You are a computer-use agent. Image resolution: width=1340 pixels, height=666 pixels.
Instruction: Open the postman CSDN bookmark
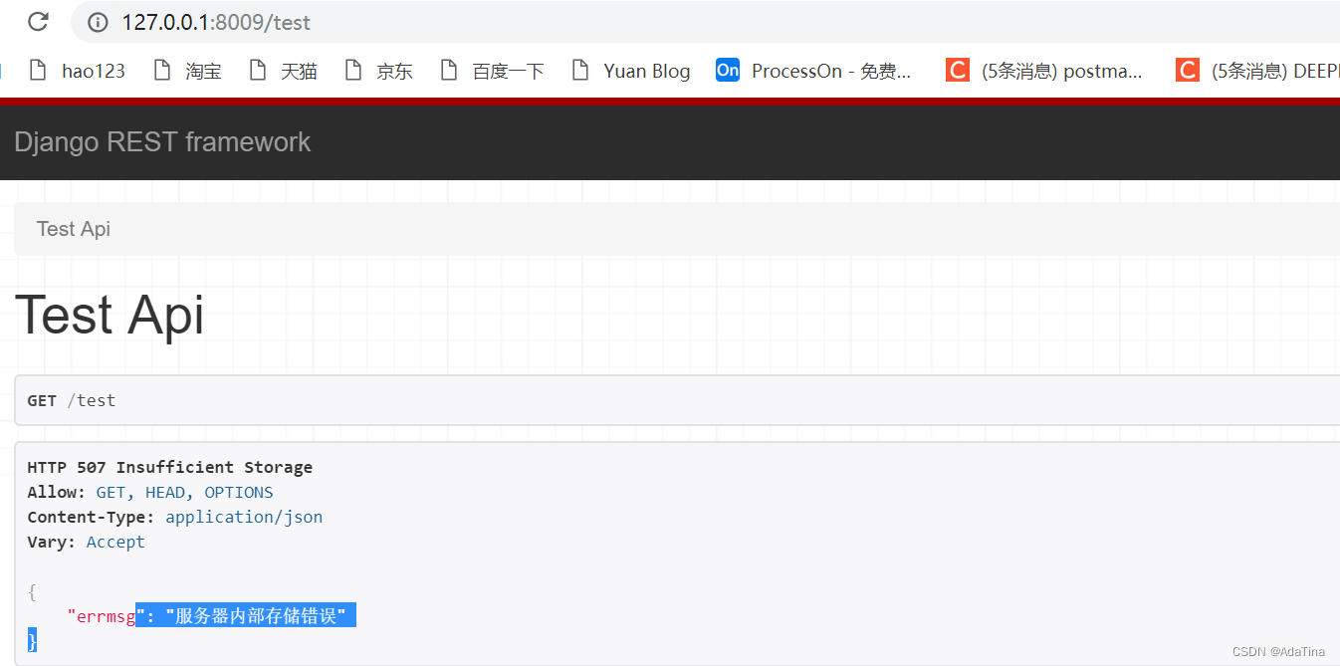pos(1044,71)
